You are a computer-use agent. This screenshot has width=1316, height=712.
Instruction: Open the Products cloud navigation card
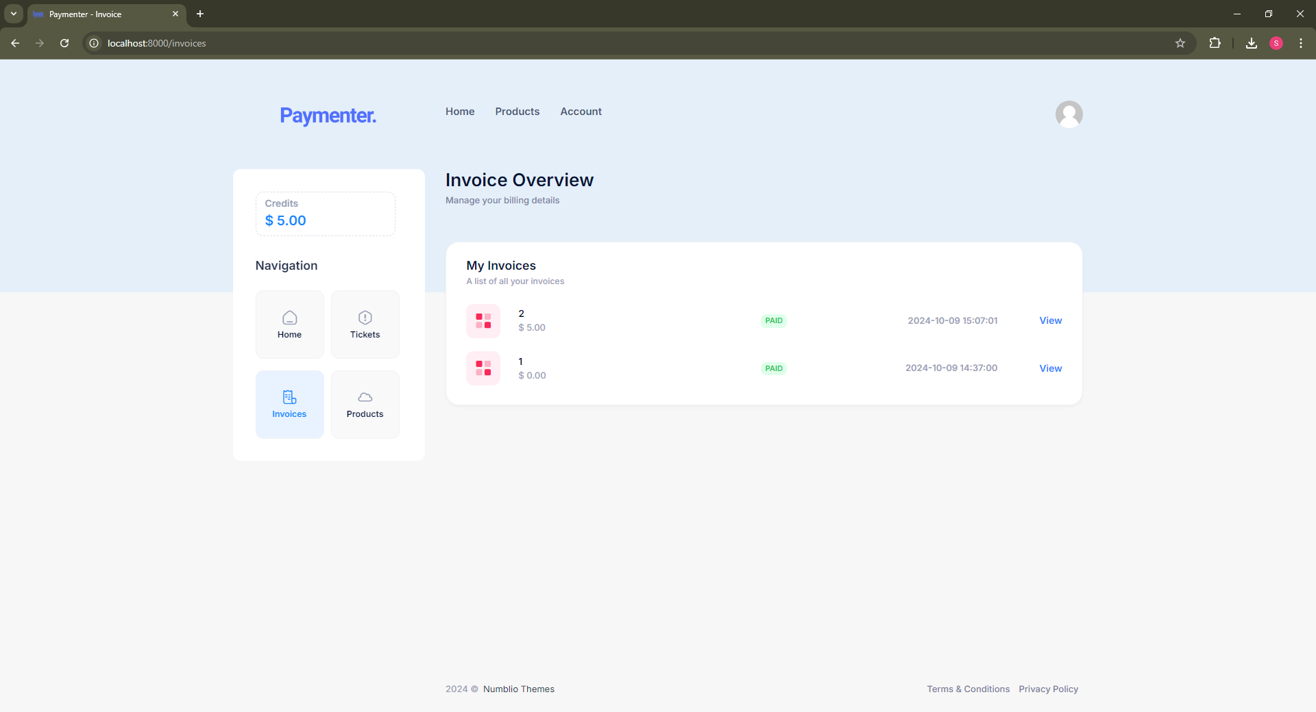(365, 404)
